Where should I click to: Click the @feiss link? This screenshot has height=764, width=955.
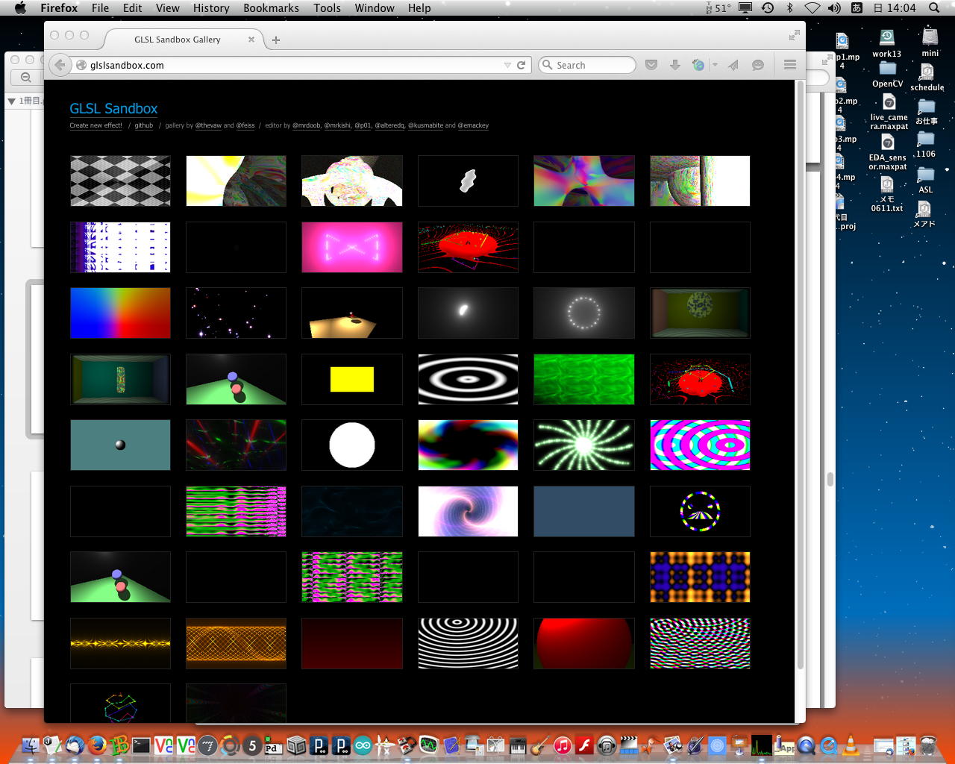[245, 125]
